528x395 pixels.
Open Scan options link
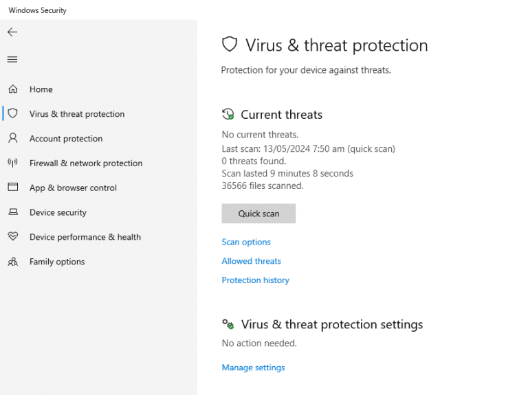point(246,242)
